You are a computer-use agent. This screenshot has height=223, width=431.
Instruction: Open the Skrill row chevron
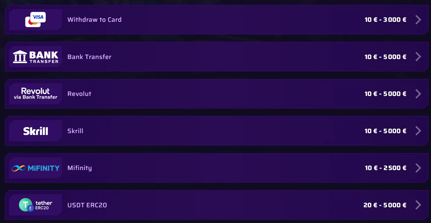tap(418, 131)
